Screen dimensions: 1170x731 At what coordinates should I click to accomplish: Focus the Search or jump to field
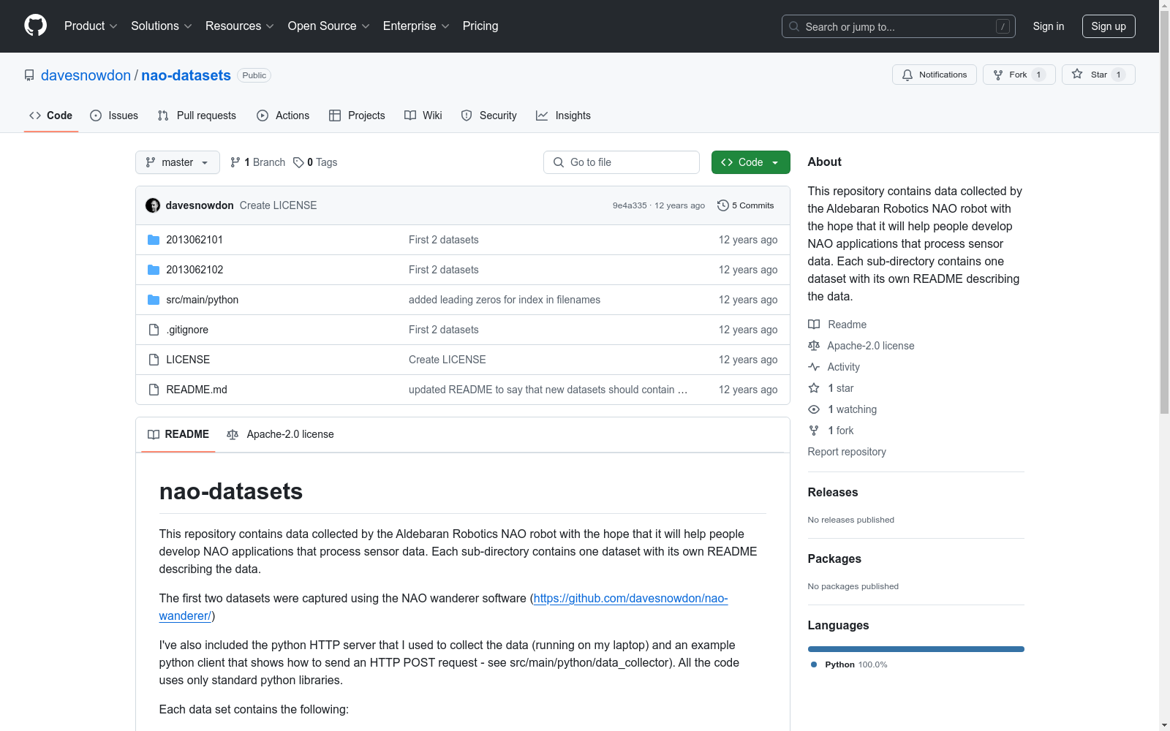point(899,26)
